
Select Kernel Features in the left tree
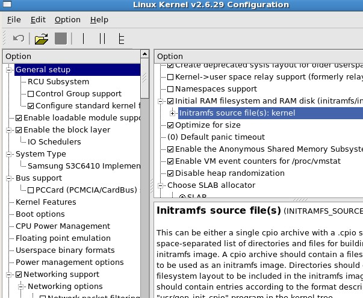tap(46, 202)
